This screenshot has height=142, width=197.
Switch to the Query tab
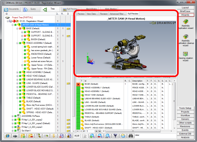[31, 9]
